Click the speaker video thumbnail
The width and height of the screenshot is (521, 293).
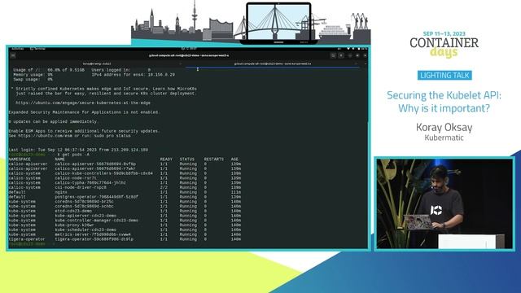(444, 203)
